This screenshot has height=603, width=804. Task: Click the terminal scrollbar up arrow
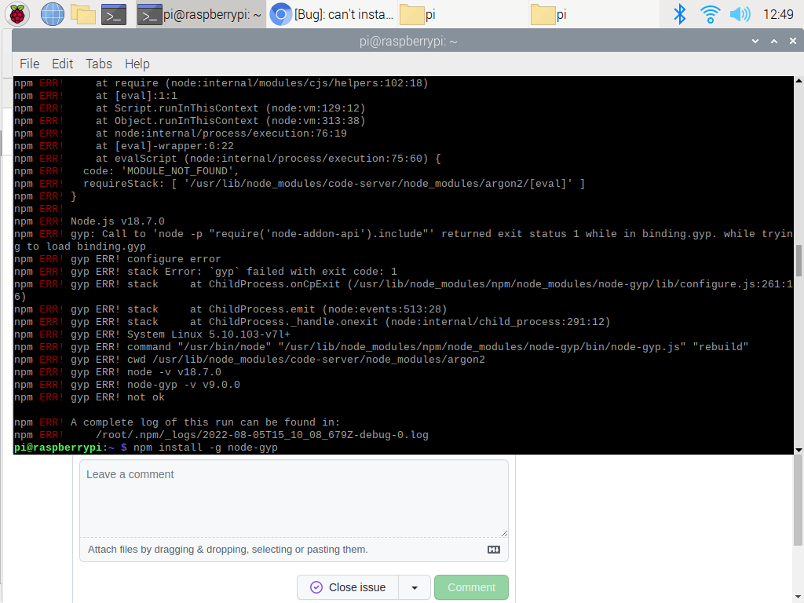[x=799, y=81]
